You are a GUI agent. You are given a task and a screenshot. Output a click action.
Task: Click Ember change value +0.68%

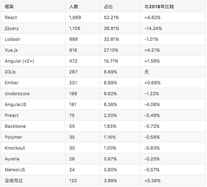[x=152, y=83]
